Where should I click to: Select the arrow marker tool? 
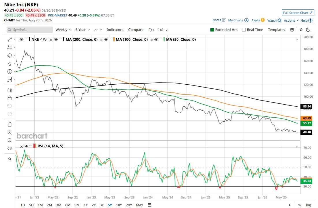coord(10,64)
